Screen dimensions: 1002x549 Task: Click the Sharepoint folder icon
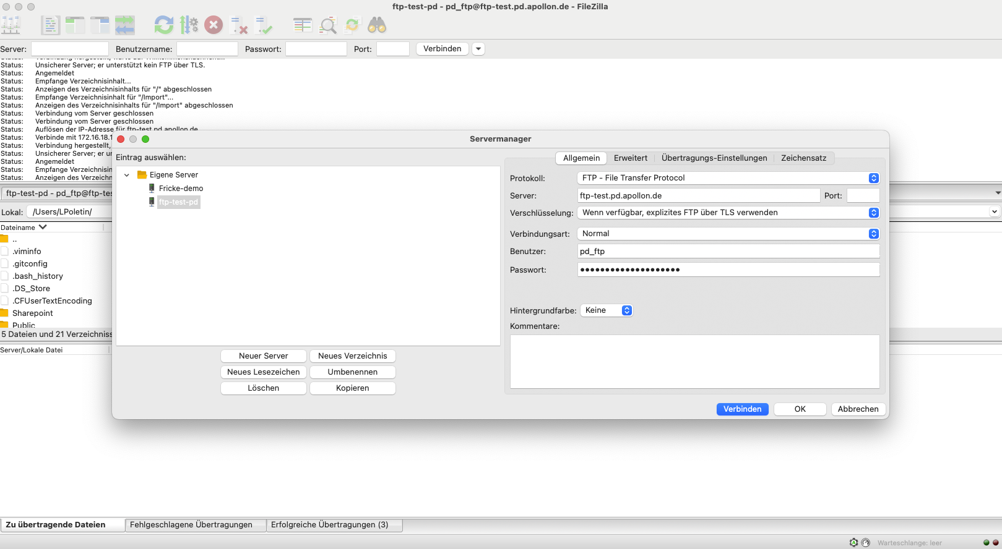click(x=4, y=313)
